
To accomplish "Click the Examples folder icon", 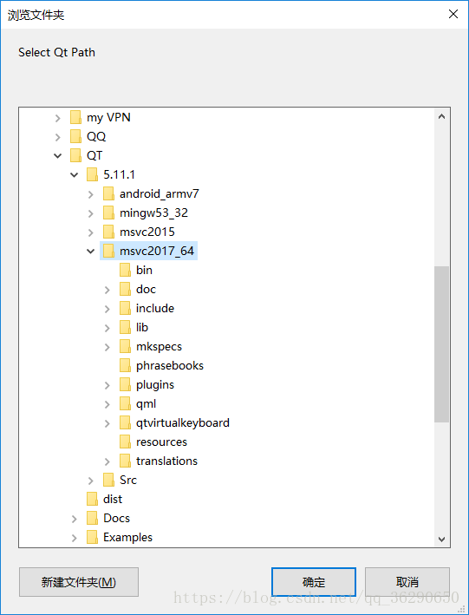I will coord(92,537).
